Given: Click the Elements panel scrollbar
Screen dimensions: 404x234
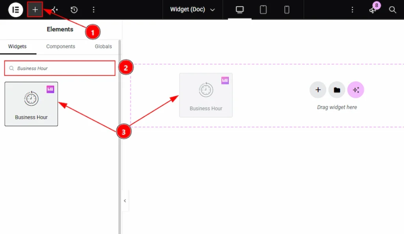Looking at the screenshot, I should tap(120, 137).
